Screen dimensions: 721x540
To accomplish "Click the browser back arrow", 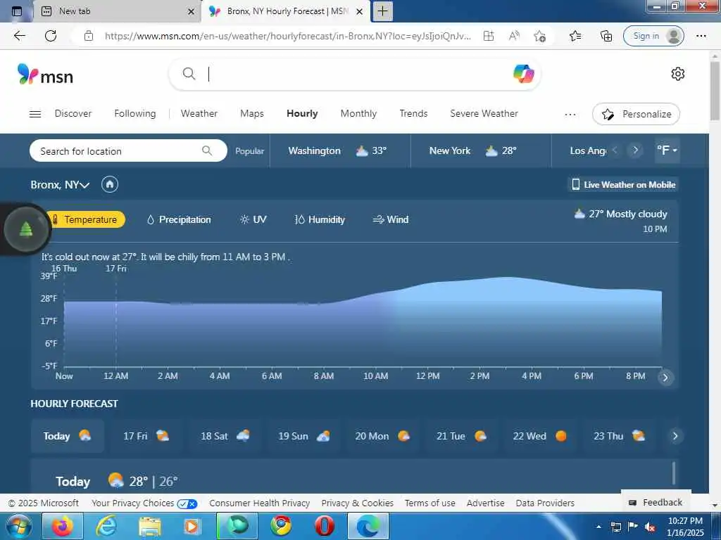I will pyautogui.click(x=19, y=36).
